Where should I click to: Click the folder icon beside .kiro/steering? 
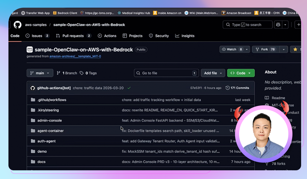33,110
